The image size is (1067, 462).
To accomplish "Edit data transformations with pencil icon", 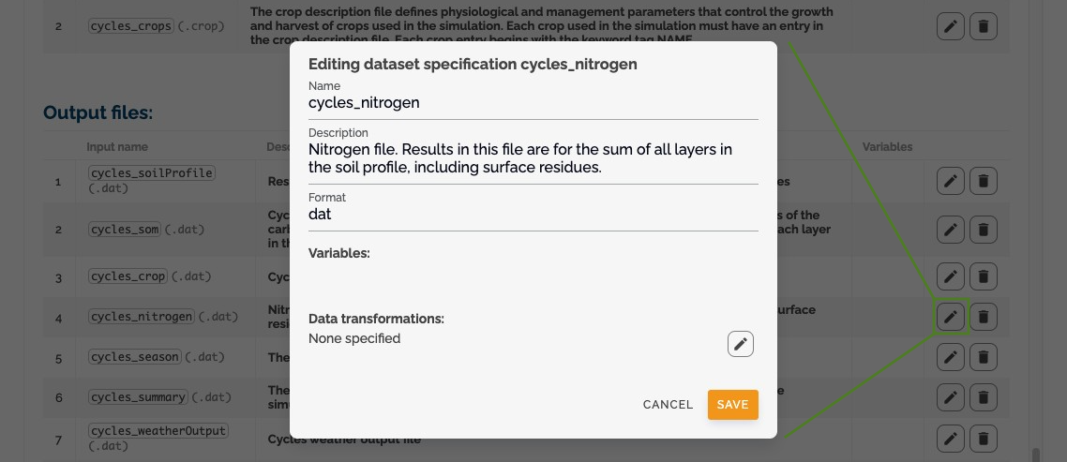I will pos(741,344).
